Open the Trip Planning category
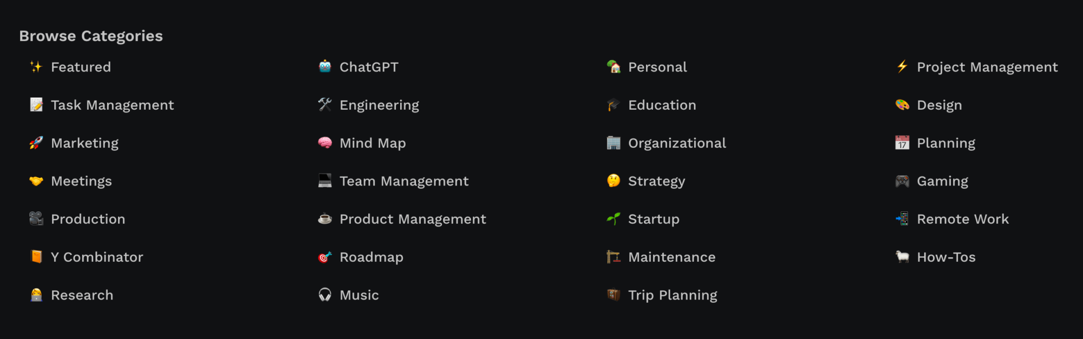The image size is (1083, 339). 673,295
